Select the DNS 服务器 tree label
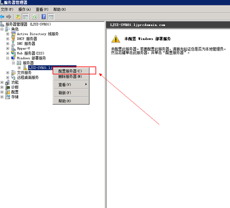Viewport: 230px width, 208px height. coord(26,44)
